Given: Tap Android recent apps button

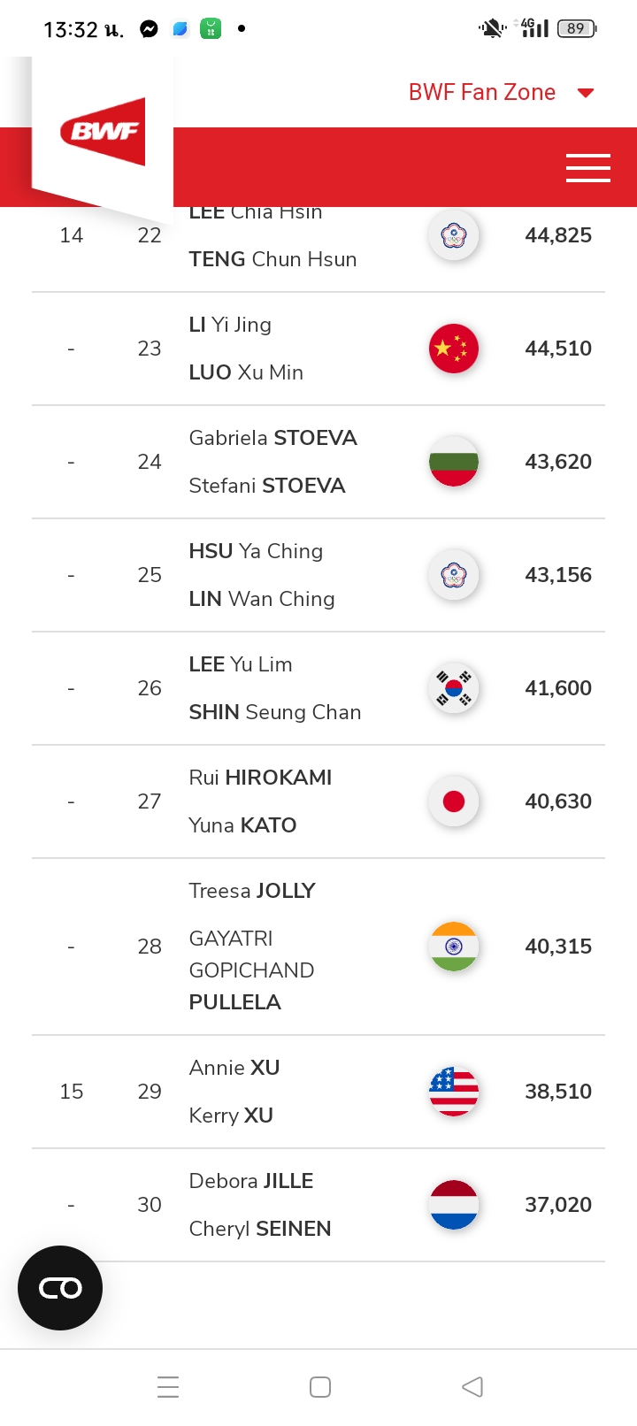Looking at the screenshot, I should pyautogui.click(x=168, y=1386).
